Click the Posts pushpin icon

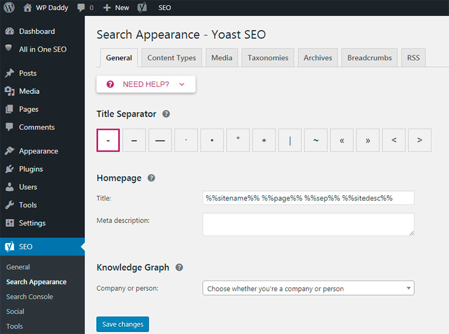(9, 74)
